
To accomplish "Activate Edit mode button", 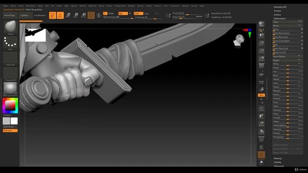I will (x=52, y=15).
